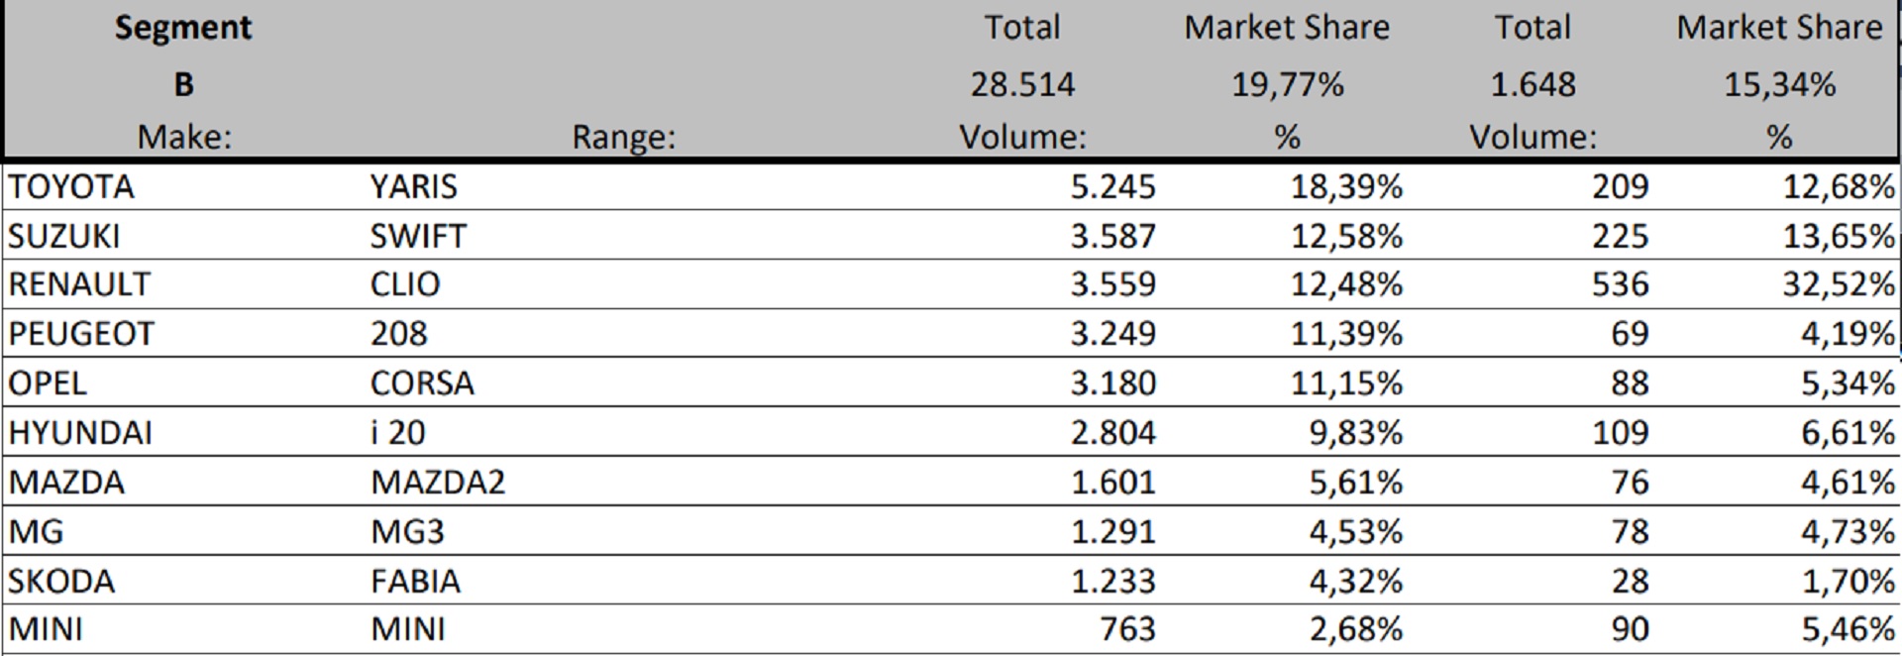The height and width of the screenshot is (656, 1902).
Task: Select Suzuki Swift volume 225
Action: pos(1620,236)
